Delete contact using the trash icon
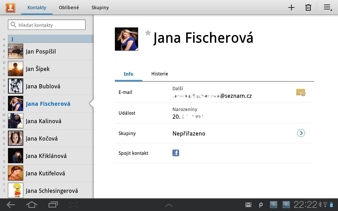Image resolution: width=338 pixels, height=211 pixels. (x=308, y=7)
